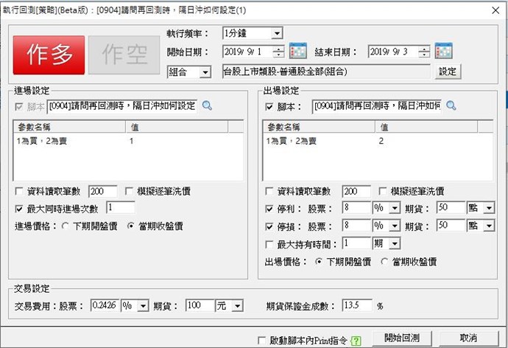The width and height of the screenshot is (508, 348).
Task: Click the 設定 portfolio settings button
Action: pos(448,72)
